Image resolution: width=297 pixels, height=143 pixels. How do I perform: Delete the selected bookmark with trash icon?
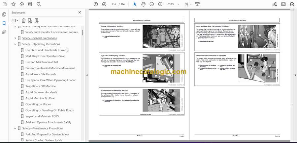tap(23, 20)
